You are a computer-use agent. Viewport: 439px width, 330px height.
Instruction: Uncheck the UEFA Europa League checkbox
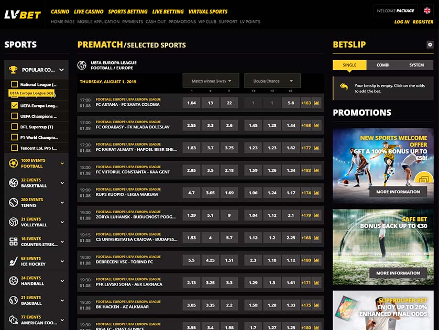tap(15, 105)
